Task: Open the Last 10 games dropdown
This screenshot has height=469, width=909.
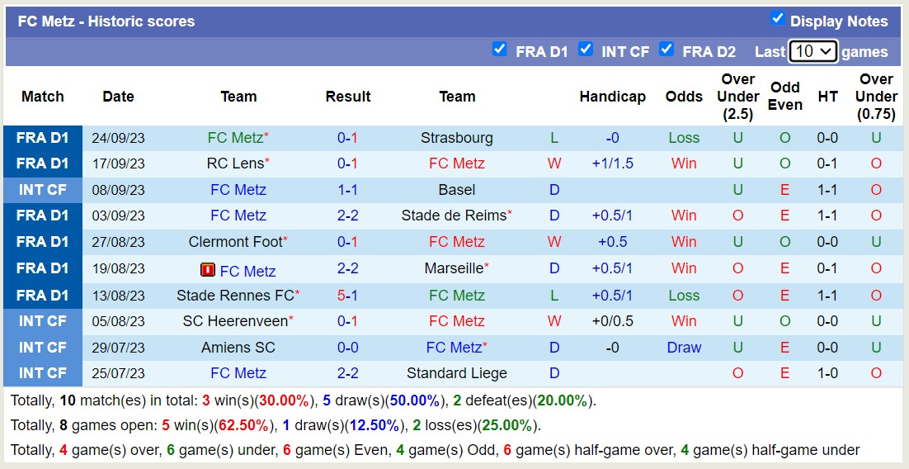Action: pyautogui.click(x=812, y=51)
